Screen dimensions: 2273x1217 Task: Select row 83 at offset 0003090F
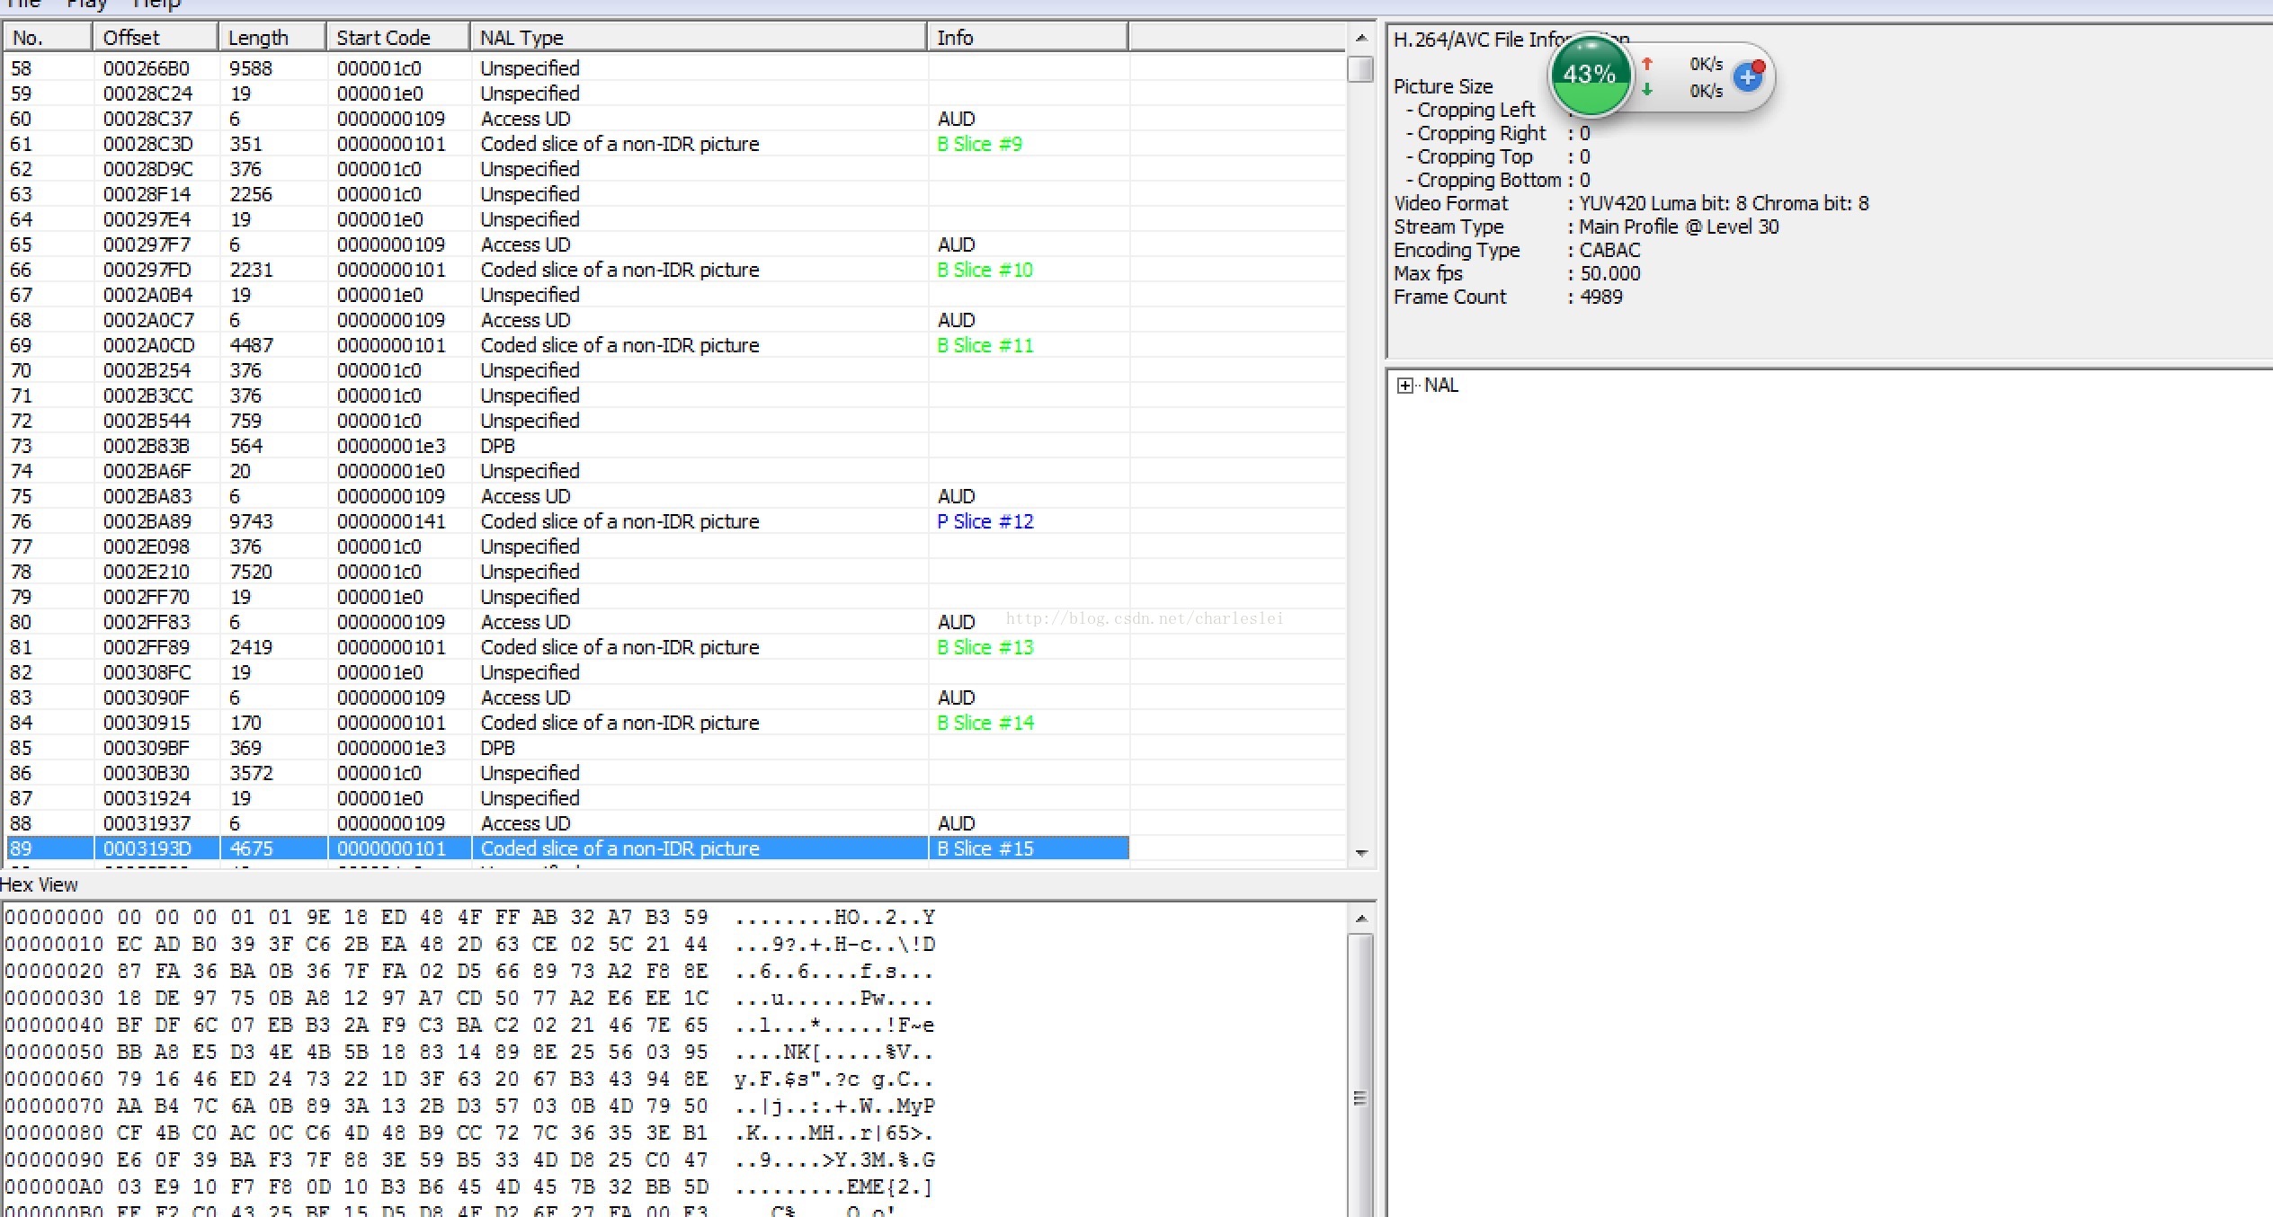coord(567,697)
